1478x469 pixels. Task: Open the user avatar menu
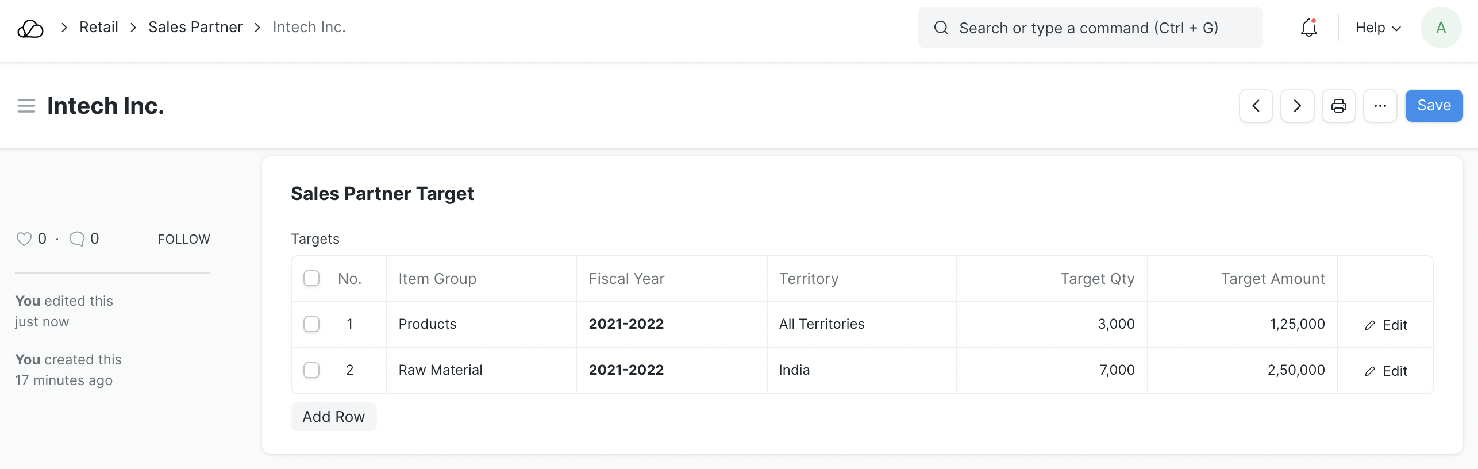(x=1441, y=28)
